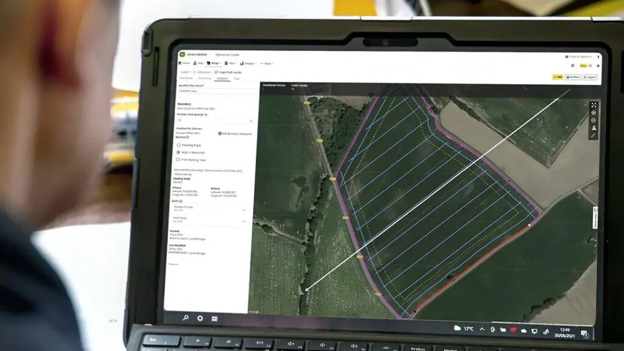Click the Archive button

tap(573, 77)
